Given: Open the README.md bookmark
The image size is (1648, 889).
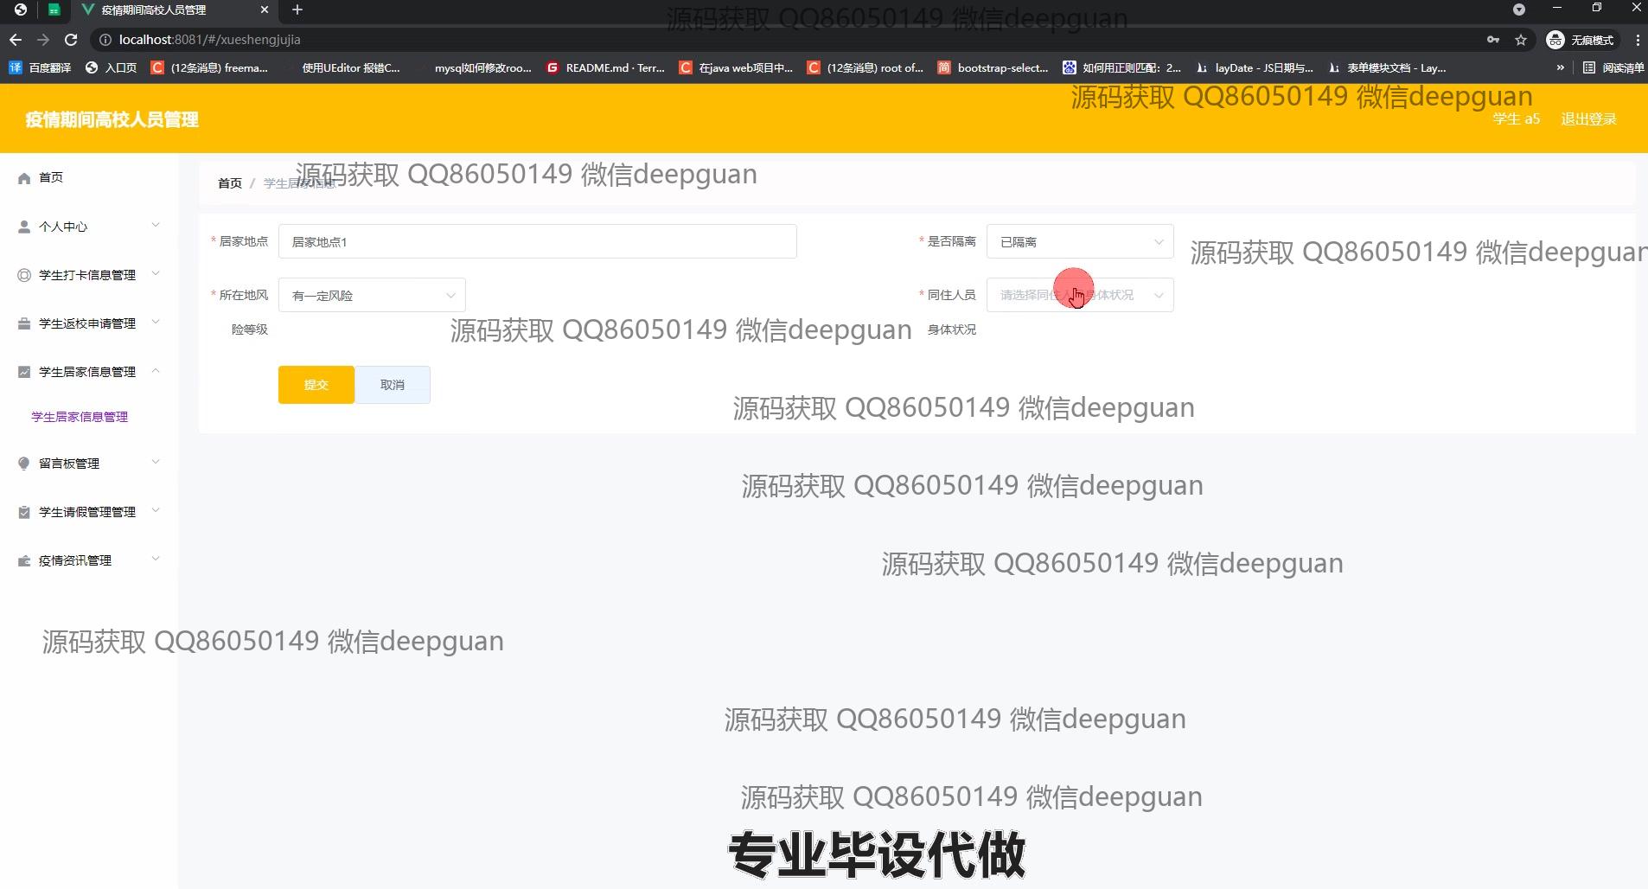Looking at the screenshot, I should 606,67.
